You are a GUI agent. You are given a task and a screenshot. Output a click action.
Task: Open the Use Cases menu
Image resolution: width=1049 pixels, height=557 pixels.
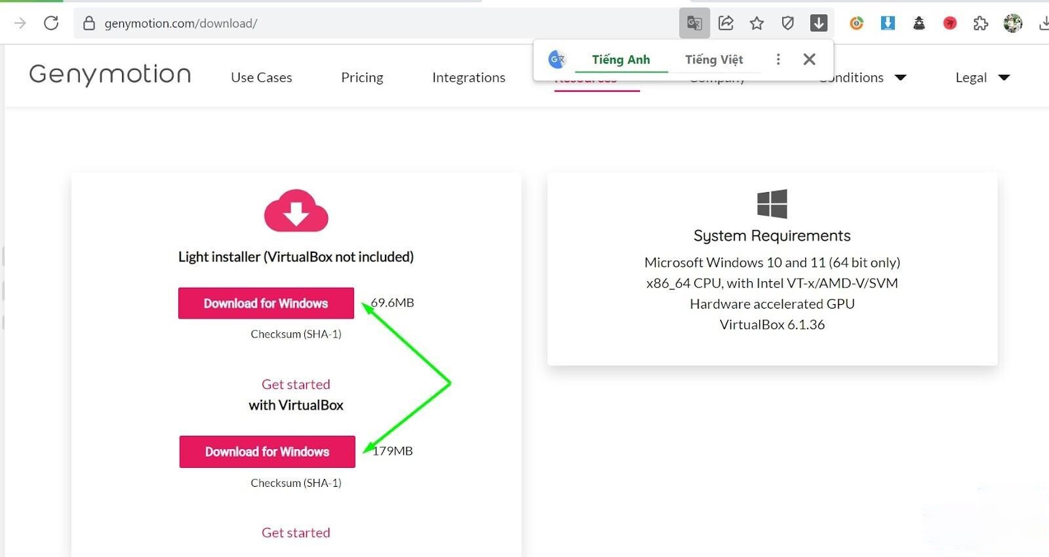click(x=262, y=77)
